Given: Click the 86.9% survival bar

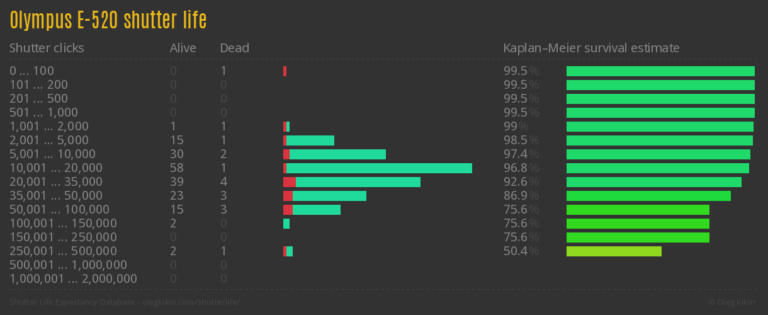Looking at the screenshot, I should coord(648,196).
